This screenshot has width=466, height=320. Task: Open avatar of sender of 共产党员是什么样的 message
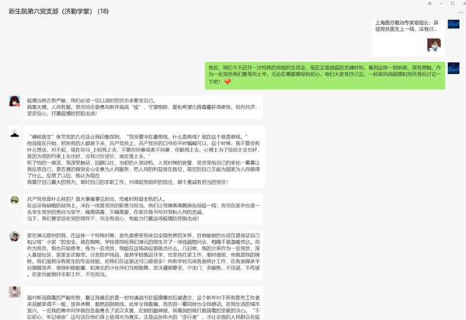tap(14, 200)
